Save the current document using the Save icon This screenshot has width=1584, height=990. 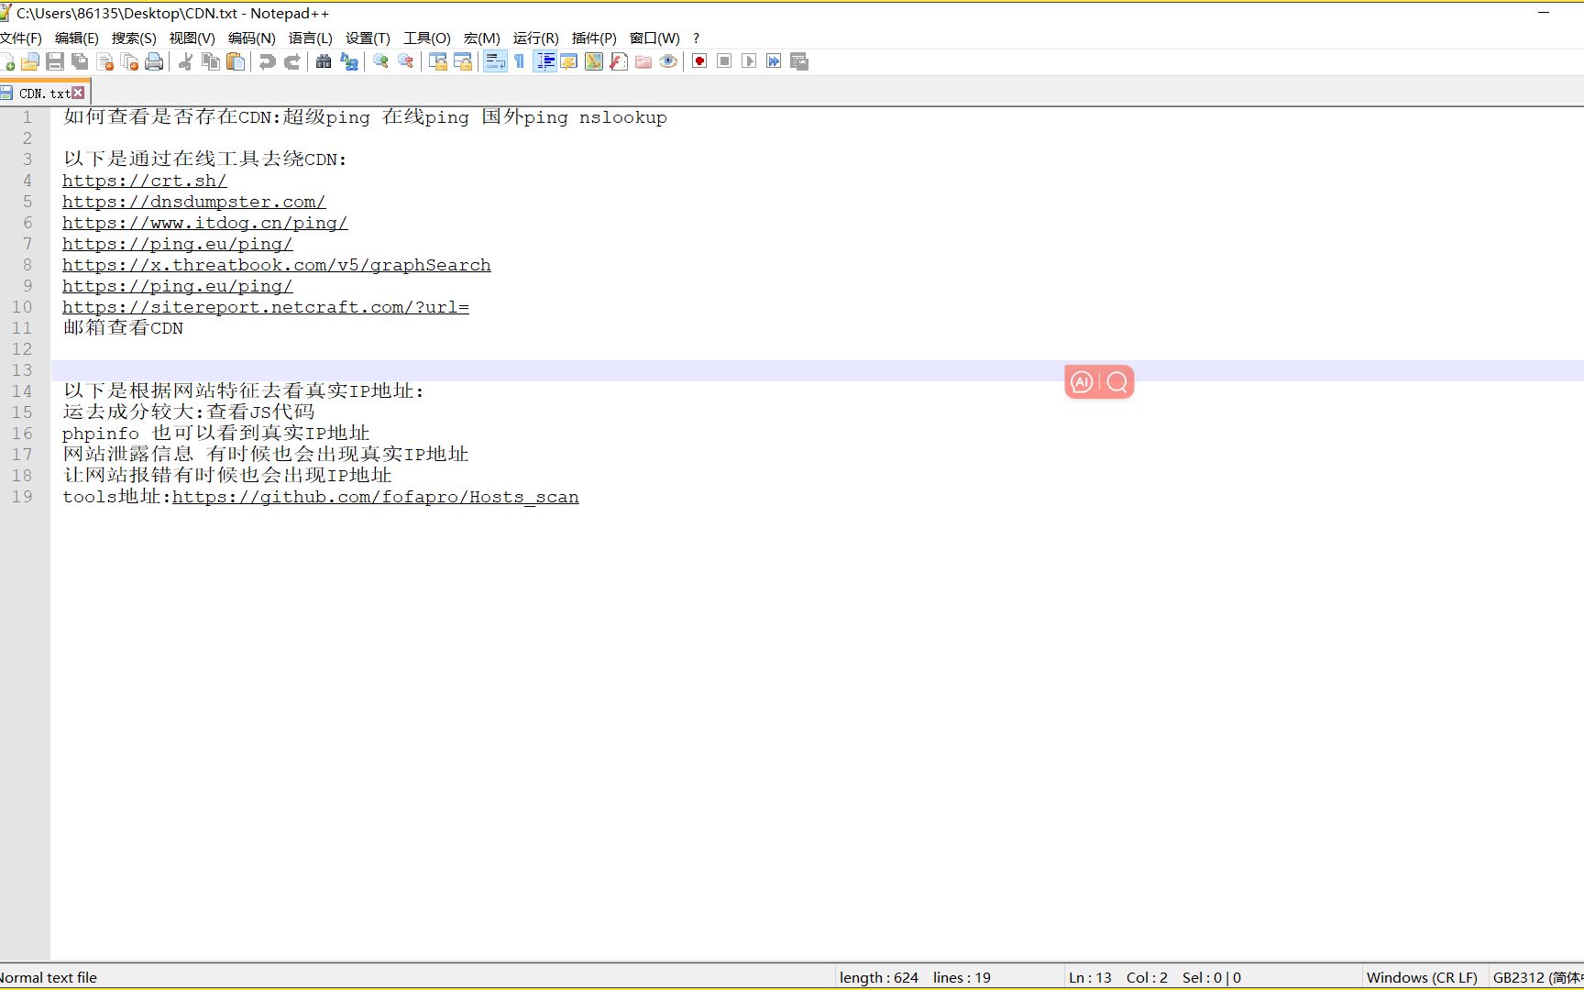pyautogui.click(x=55, y=61)
